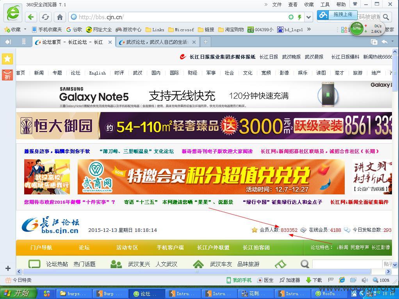Click the search magnifier button at top right
Image resolution: width=399 pixels, height=299 pixels.
(x=386, y=17)
